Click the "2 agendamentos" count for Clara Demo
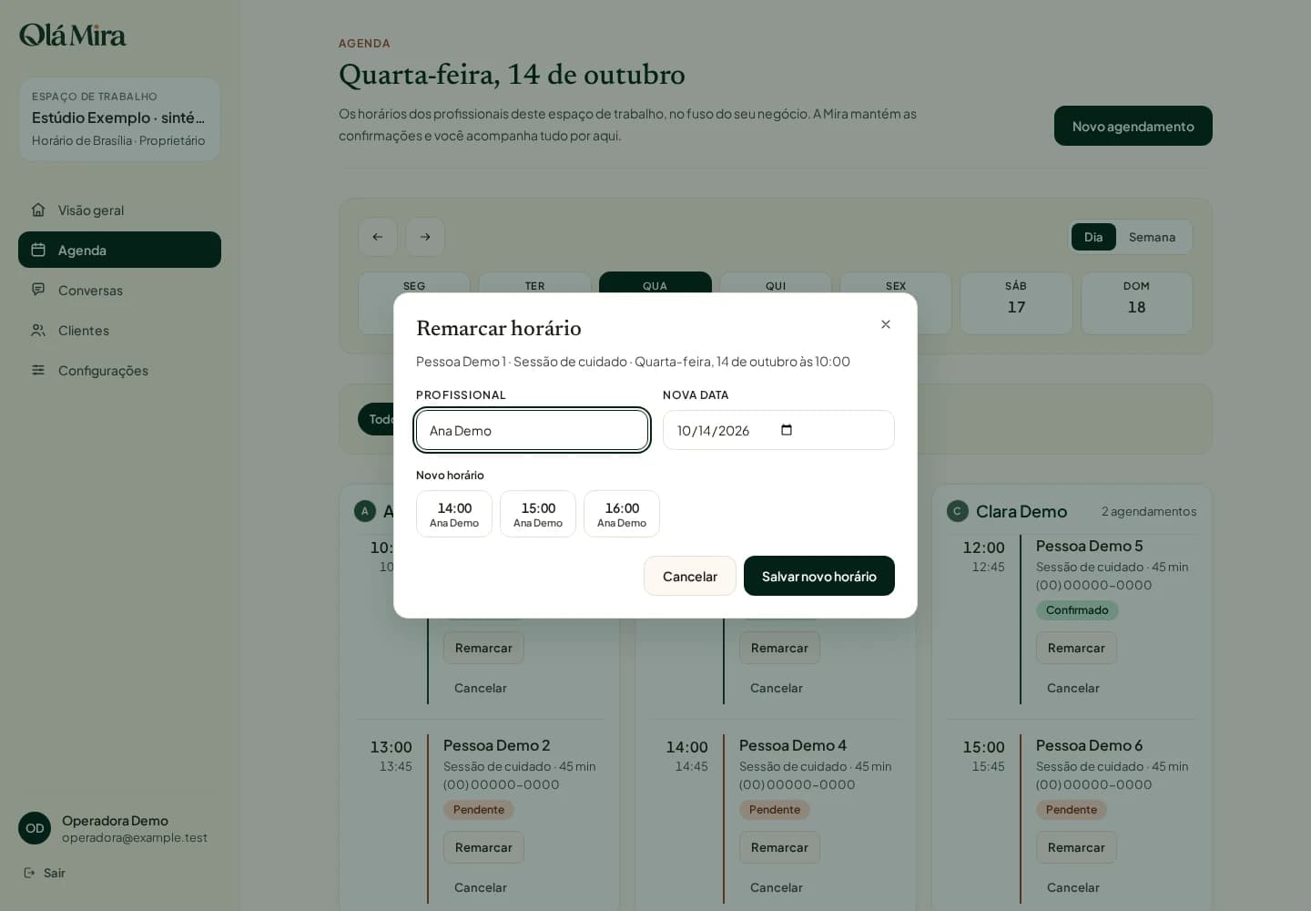The height and width of the screenshot is (911, 1311). coord(1149,511)
